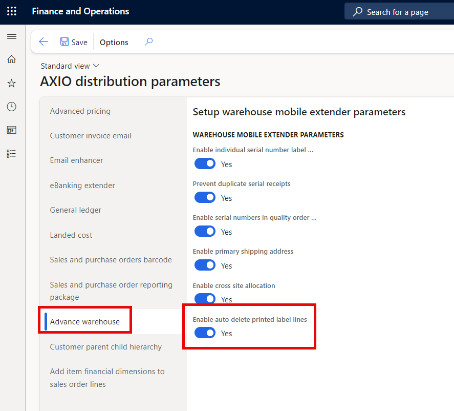Open the eBanking extender section
This screenshot has height=411, width=454.
tap(82, 186)
